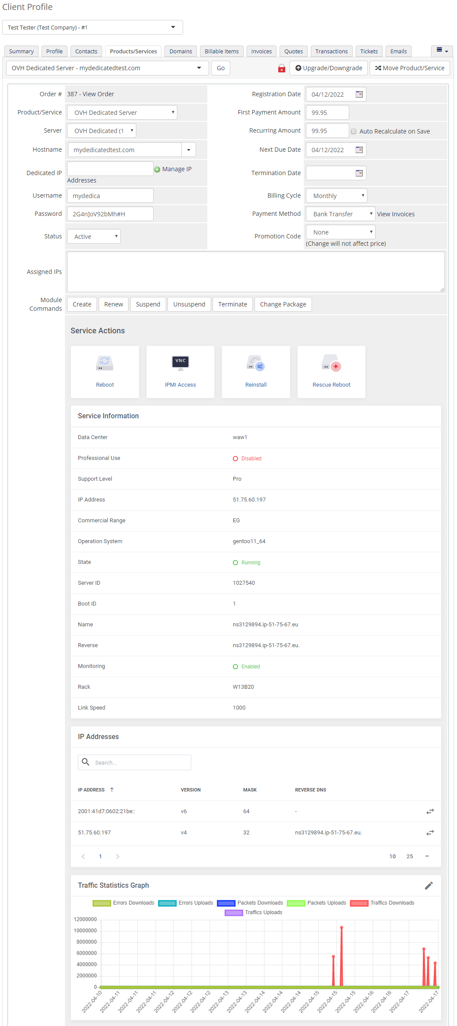Toggle Packets Downloads series in legend

click(x=250, y=903)
